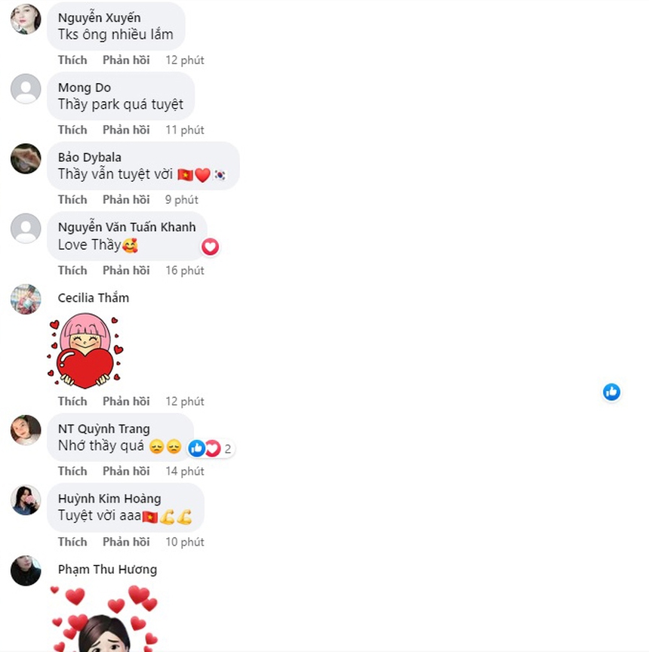Click Phạm Thu Hương's hearts sticker
Image resolution: width=649 pixels, height=652 pixels.
click(104, 618)
